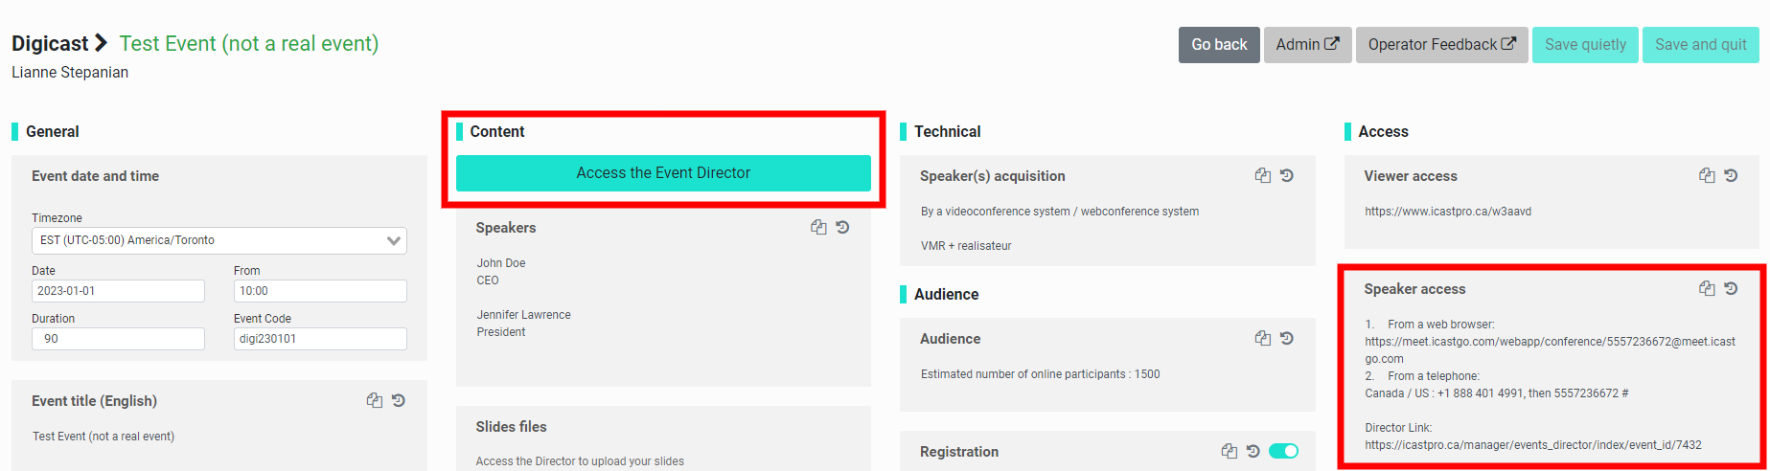Click Access the Event Director button
The height and width of the screenshot is (471, 1770).
[663, 173]
